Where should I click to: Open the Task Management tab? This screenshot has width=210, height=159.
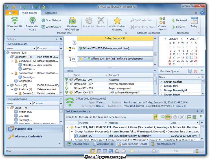(163, 144)
